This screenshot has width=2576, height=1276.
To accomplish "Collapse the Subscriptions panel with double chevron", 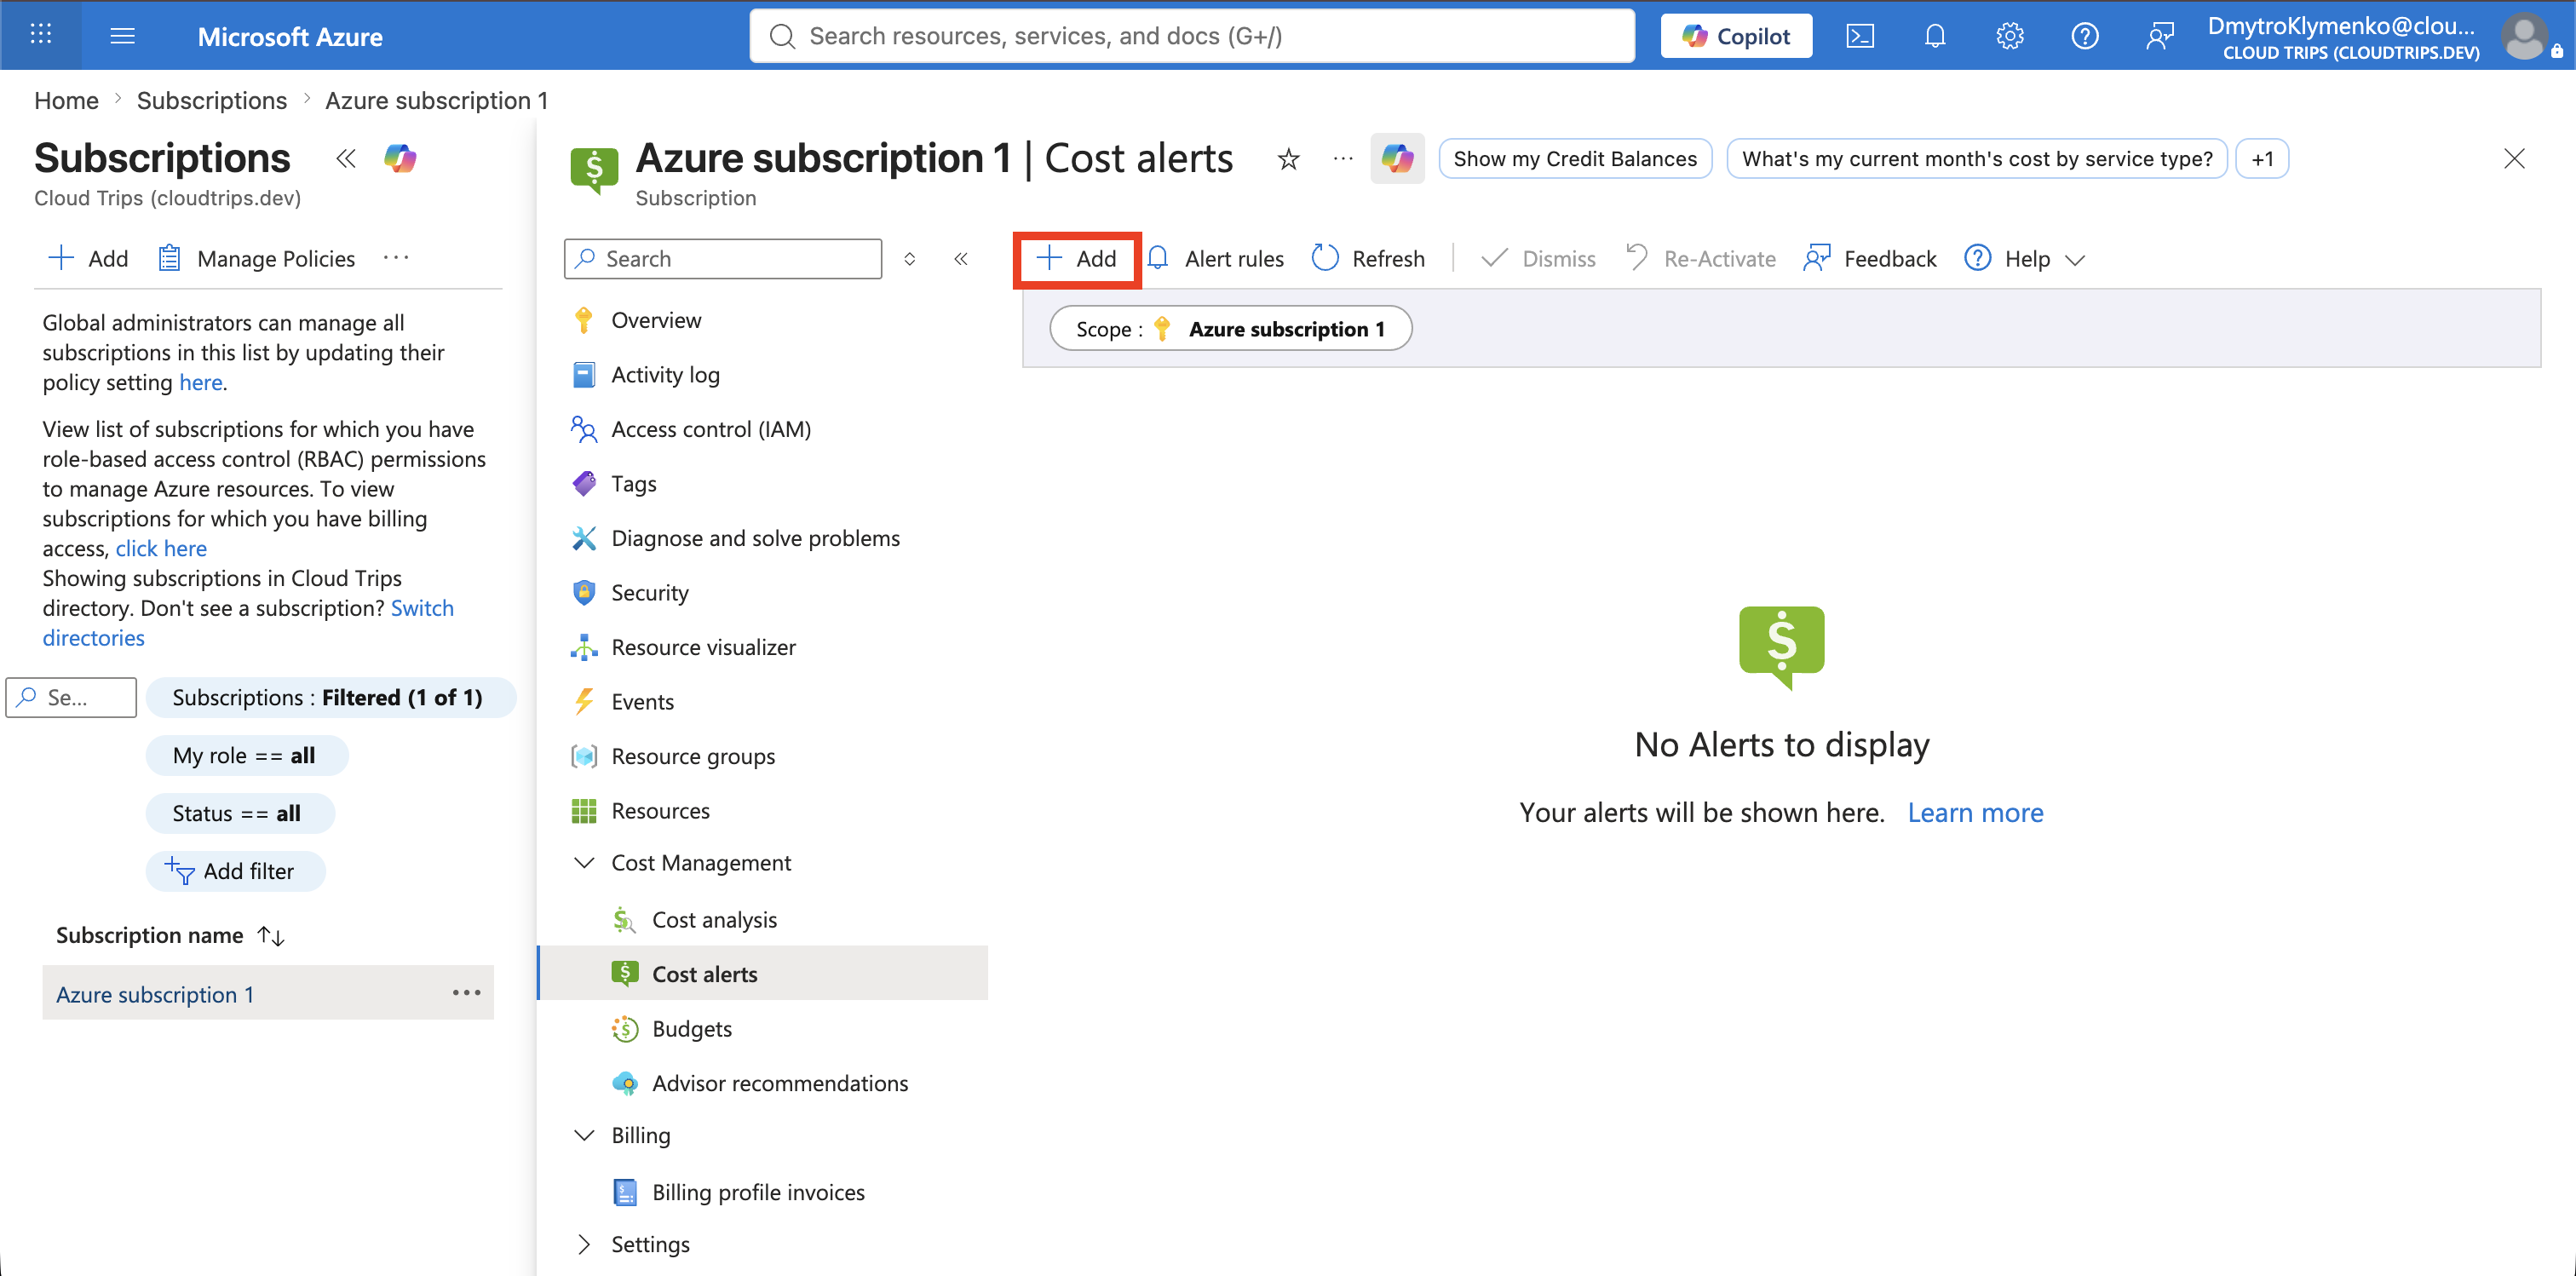I will 345,158.
